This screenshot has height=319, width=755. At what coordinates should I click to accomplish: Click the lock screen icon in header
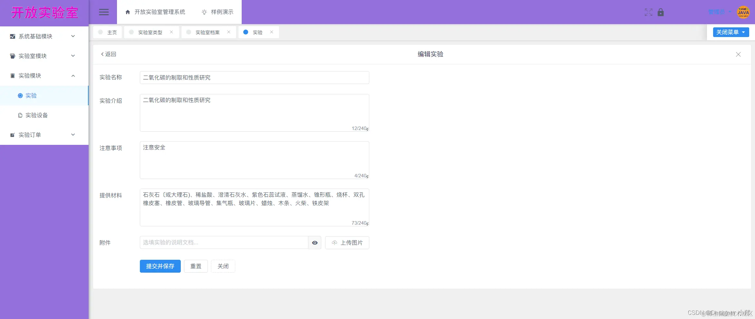tap(661, 12)
